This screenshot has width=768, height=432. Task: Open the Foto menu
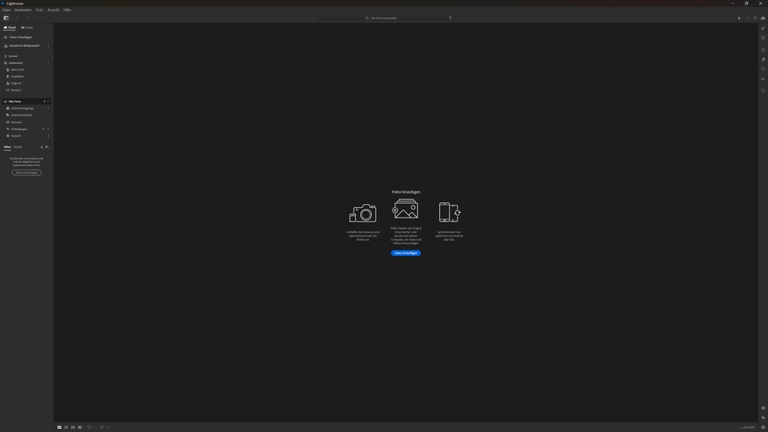(39, 10)
